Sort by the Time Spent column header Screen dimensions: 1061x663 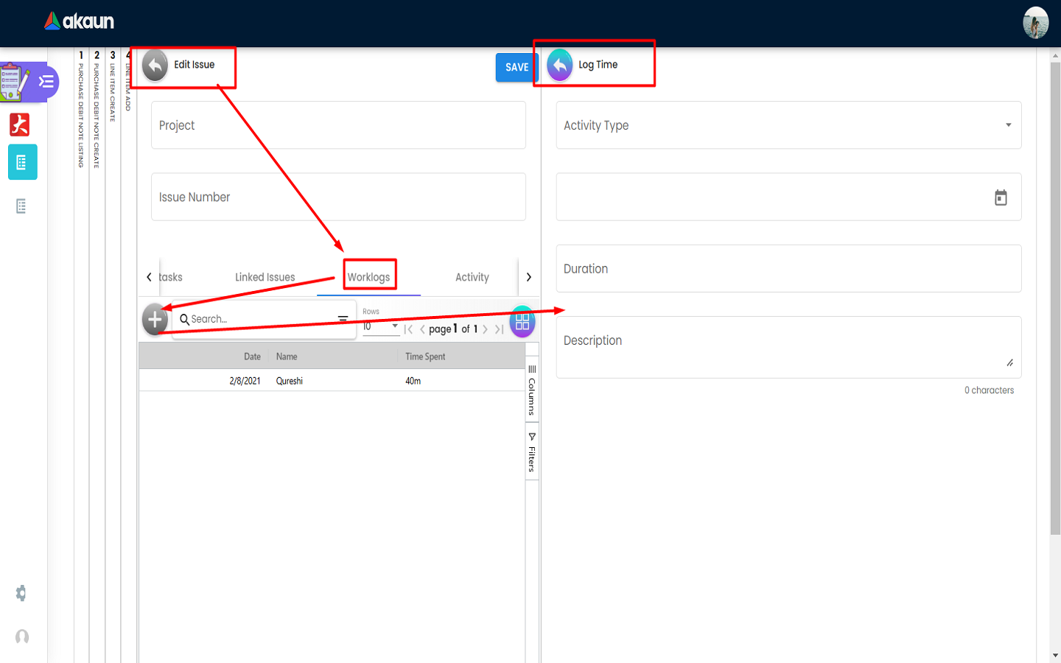425,357
